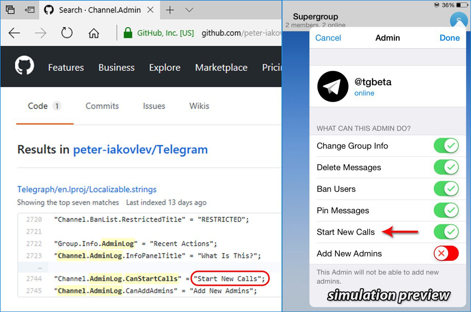
Task: Enable the Add New Admins switch
Action: click(x=446, y=253)
